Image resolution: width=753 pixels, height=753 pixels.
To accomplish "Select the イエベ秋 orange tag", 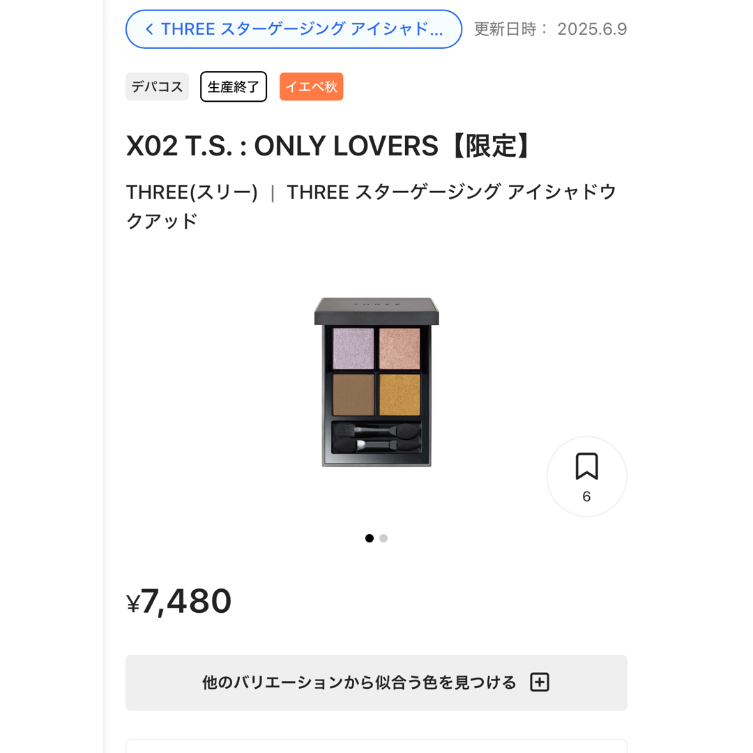I will [x=311, y=86].
